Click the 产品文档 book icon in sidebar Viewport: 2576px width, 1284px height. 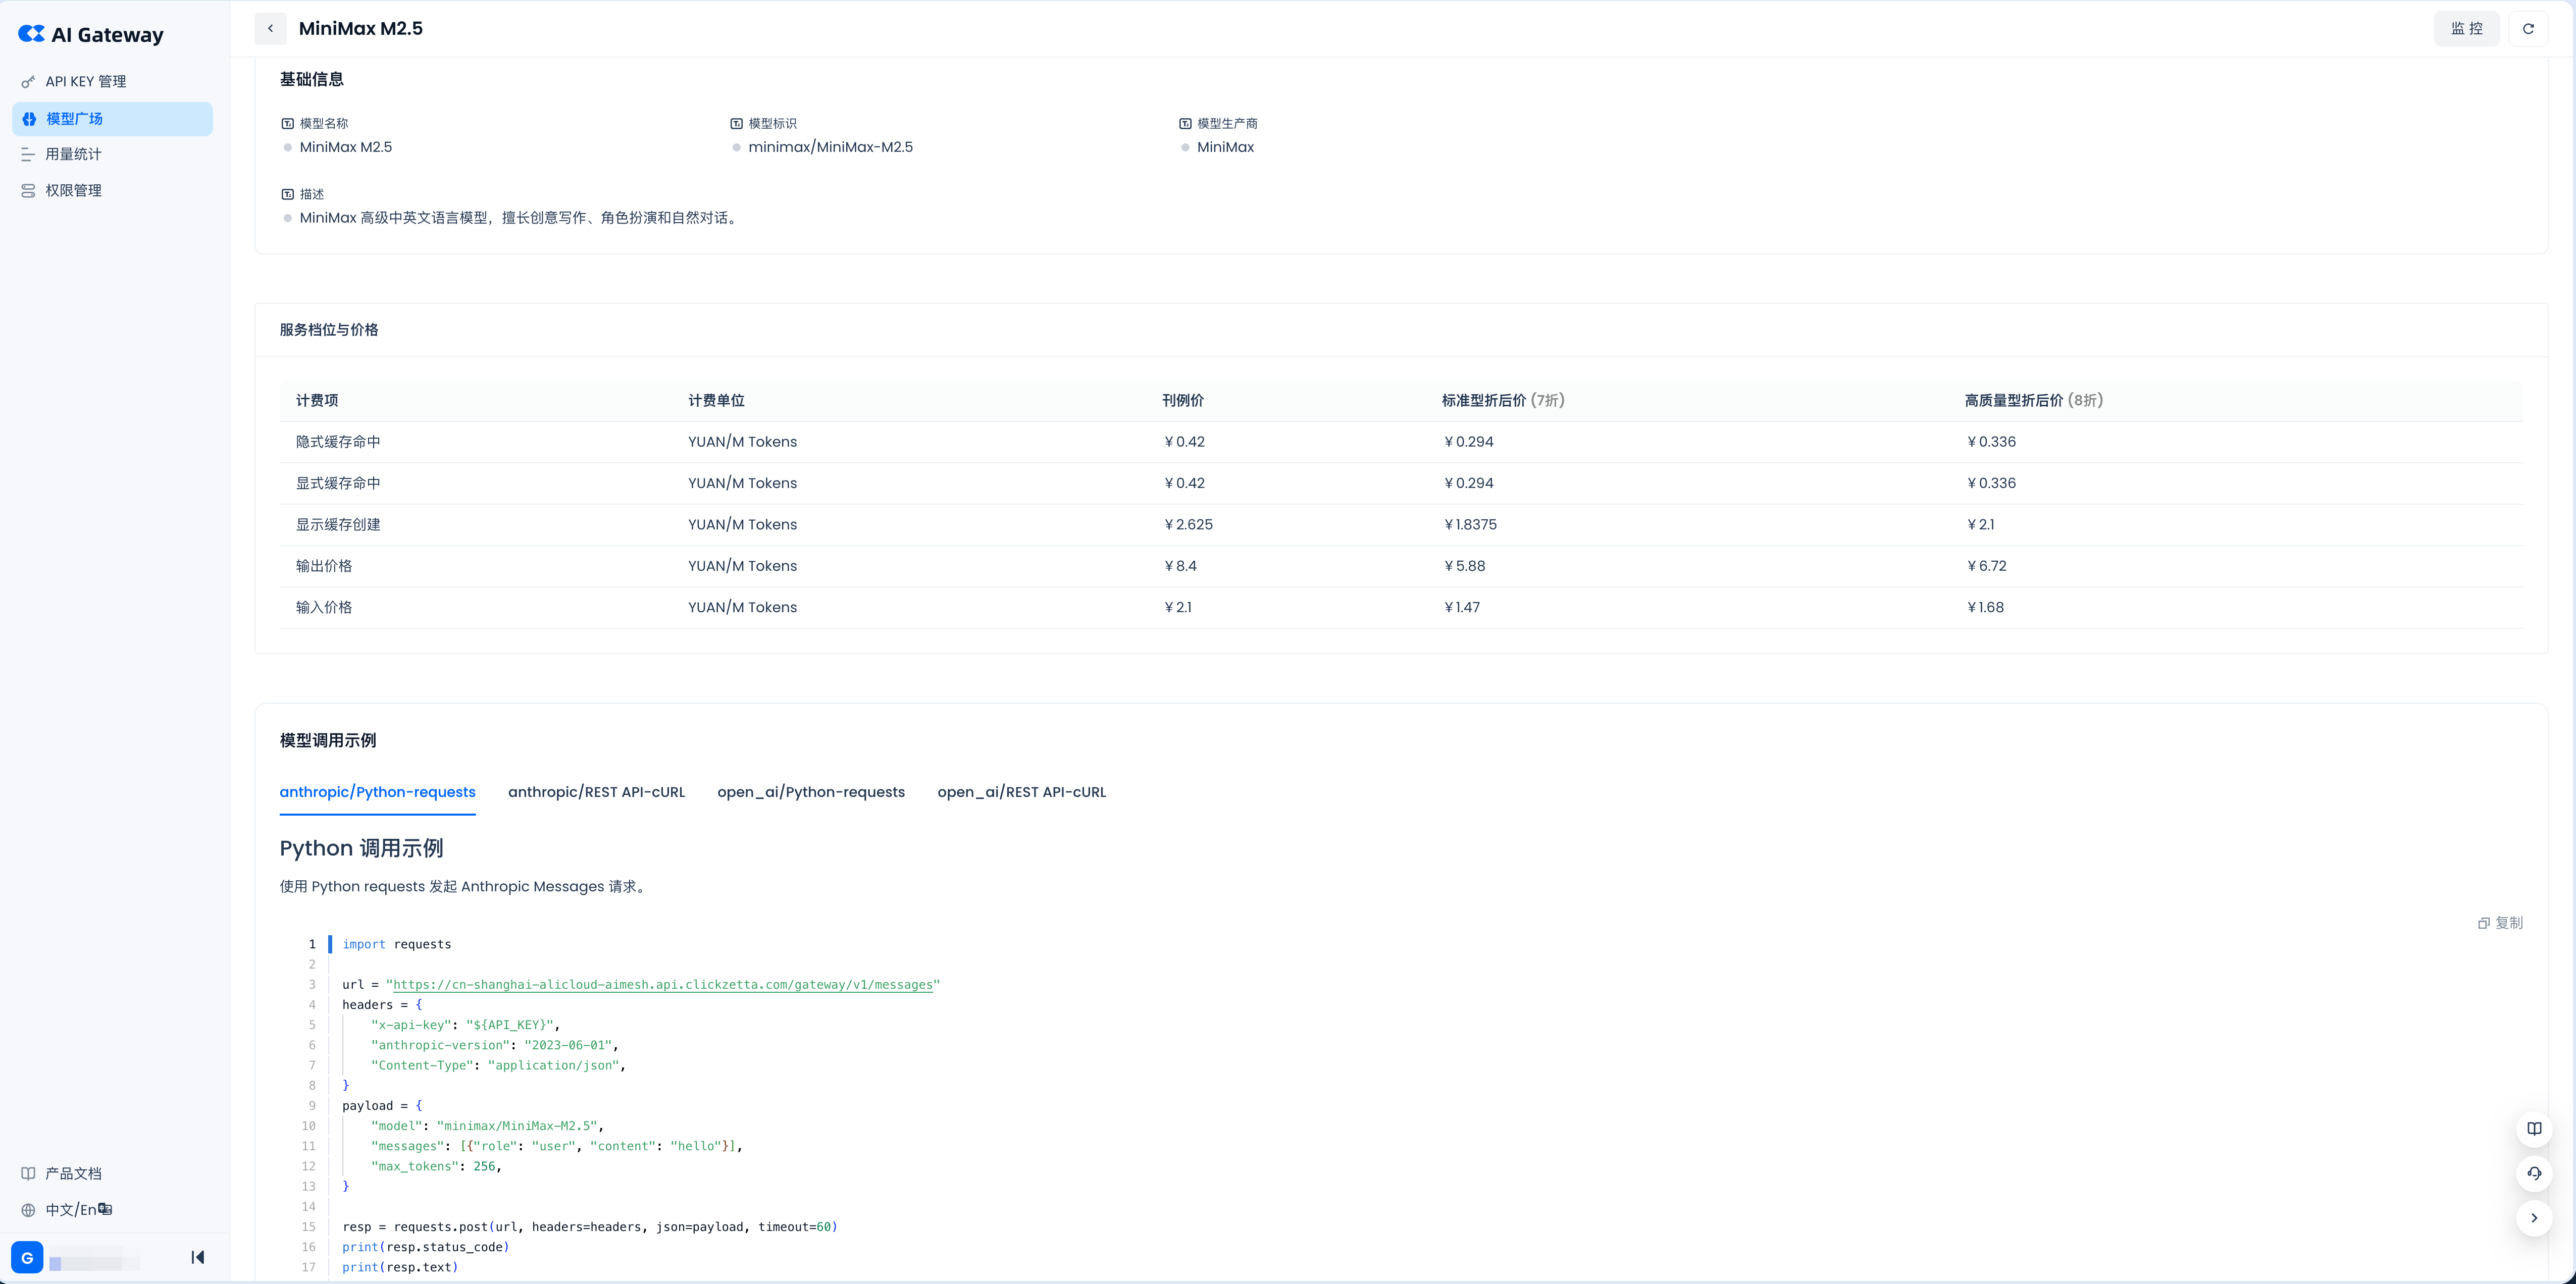28,1174
